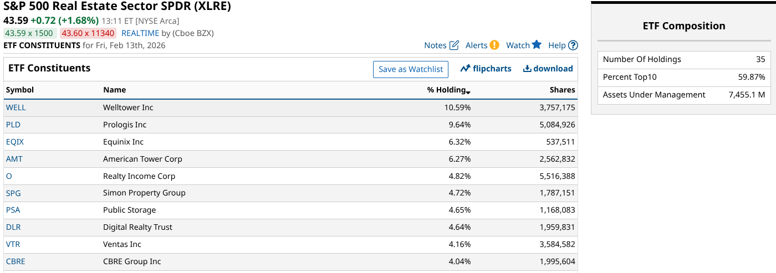Click the SPG symbol link
776x273 pixels.
point(13,193)
